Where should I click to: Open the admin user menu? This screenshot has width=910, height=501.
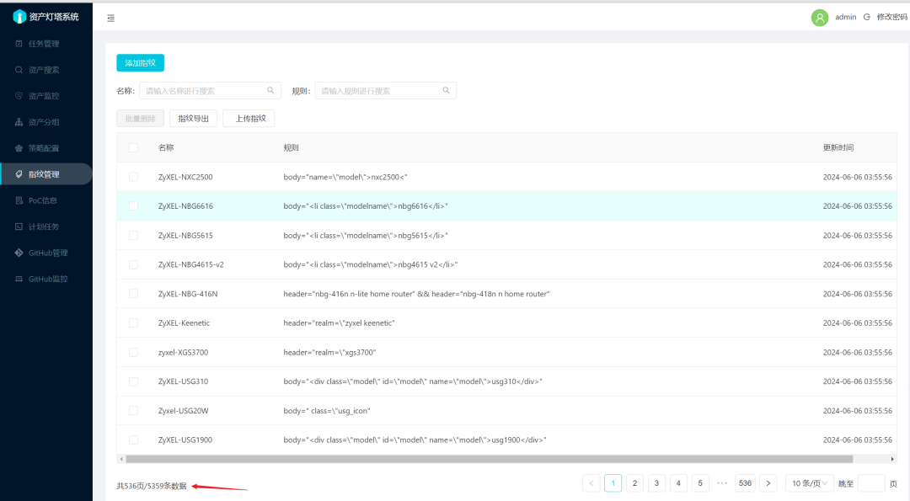(845, 17)
